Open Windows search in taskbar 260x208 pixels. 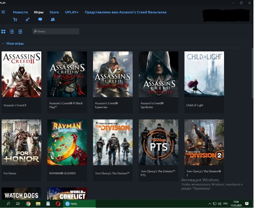(8, 204)
